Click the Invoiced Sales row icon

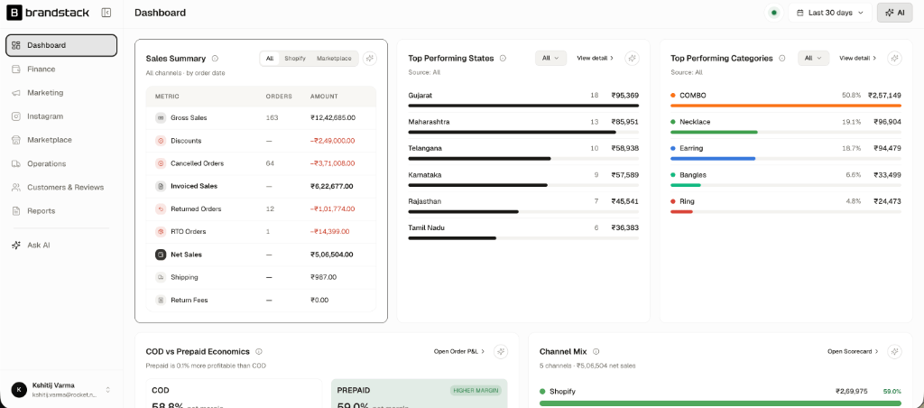coord(161,186)
